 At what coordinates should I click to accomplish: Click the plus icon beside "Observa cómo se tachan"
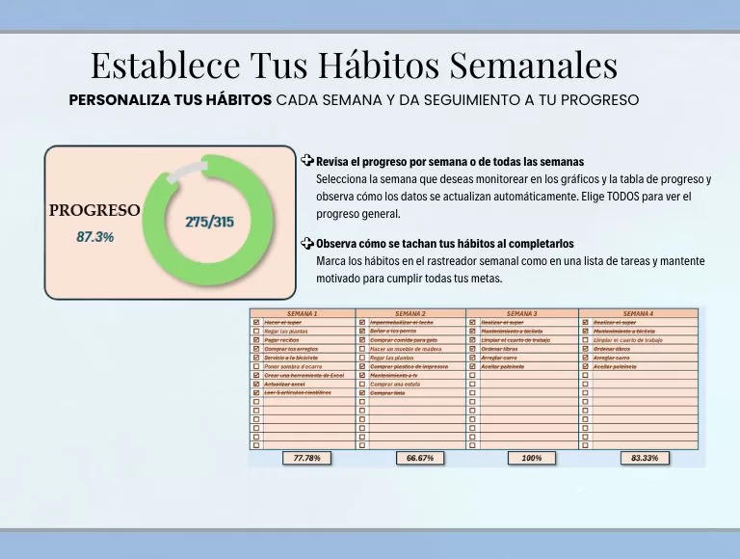coord(306,243)
